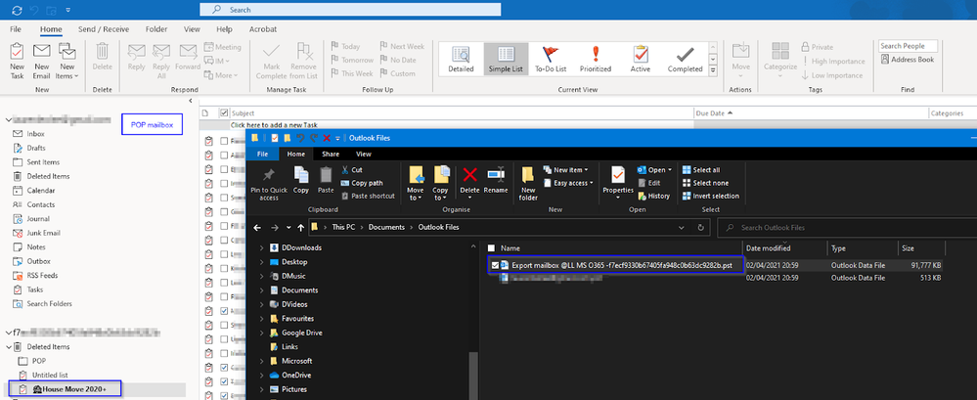Open Acrobat ribbon tab
This screenshot has width=977, height=400.
click(263, 29)
